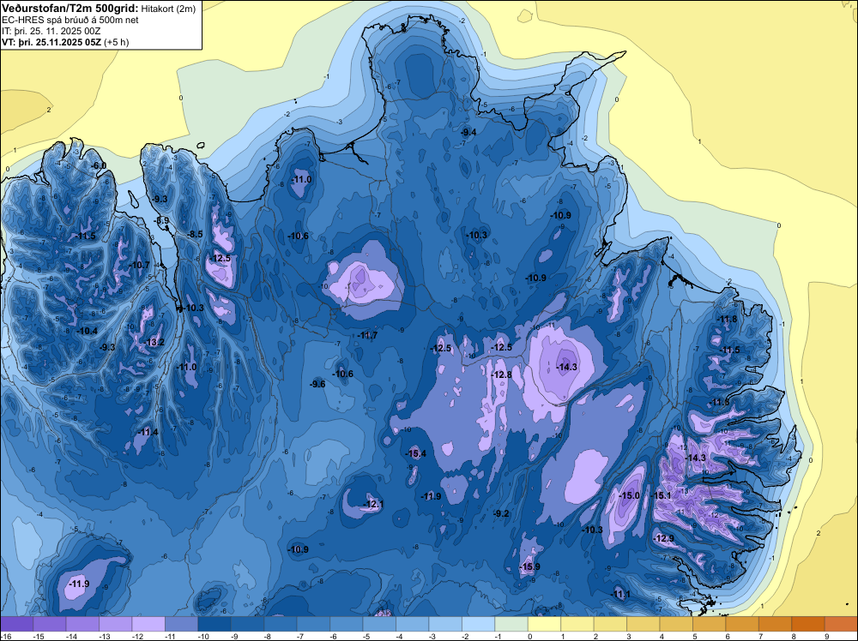Select legend swatch between 4 and 5

[676, 624]
